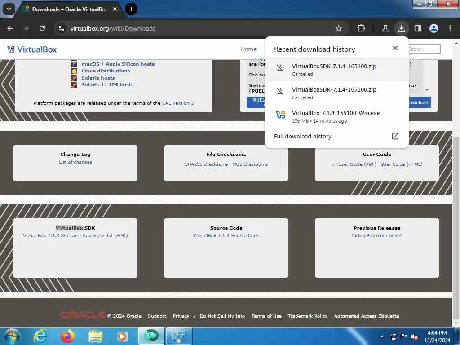View site information icon in address bar
This screenshot has width=460, height=345.
61,28
